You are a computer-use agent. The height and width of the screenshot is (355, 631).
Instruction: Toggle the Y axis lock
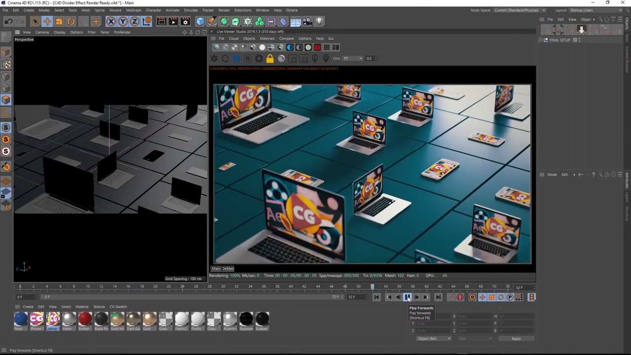(x=123, y=21)
